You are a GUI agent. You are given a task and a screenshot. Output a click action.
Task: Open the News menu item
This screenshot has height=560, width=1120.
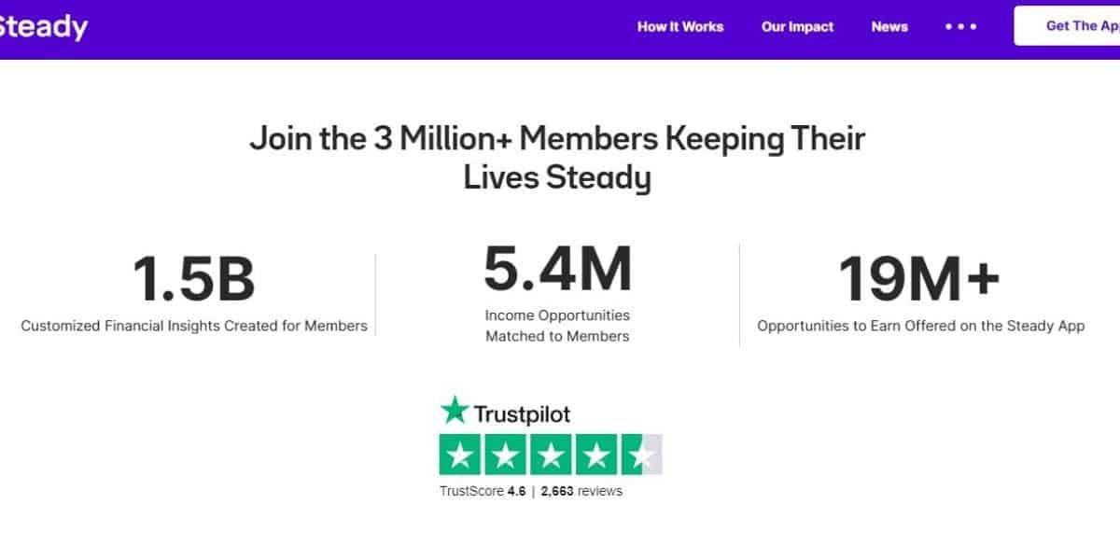[x=889, y=26]
